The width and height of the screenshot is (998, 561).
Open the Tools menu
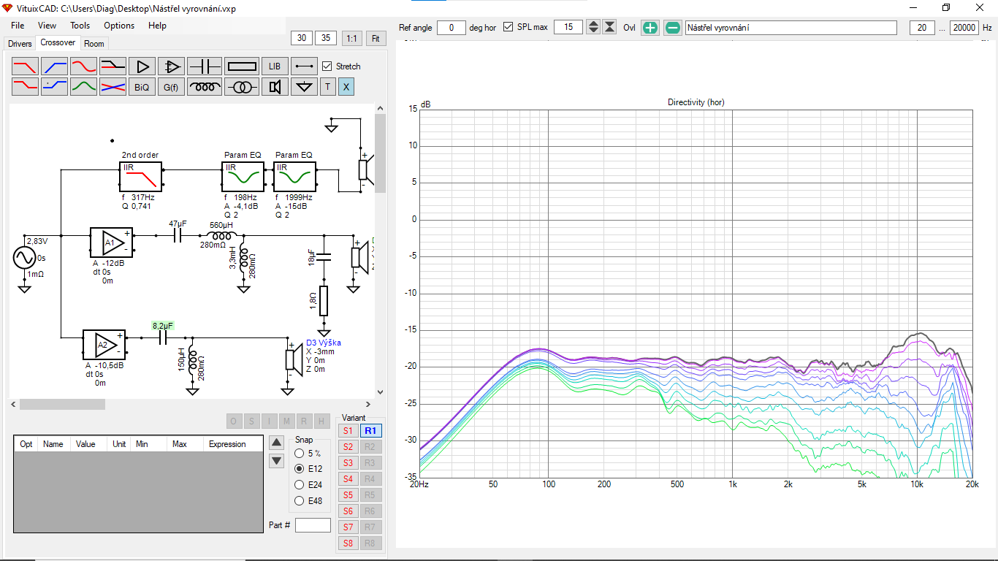coord(80,26)
